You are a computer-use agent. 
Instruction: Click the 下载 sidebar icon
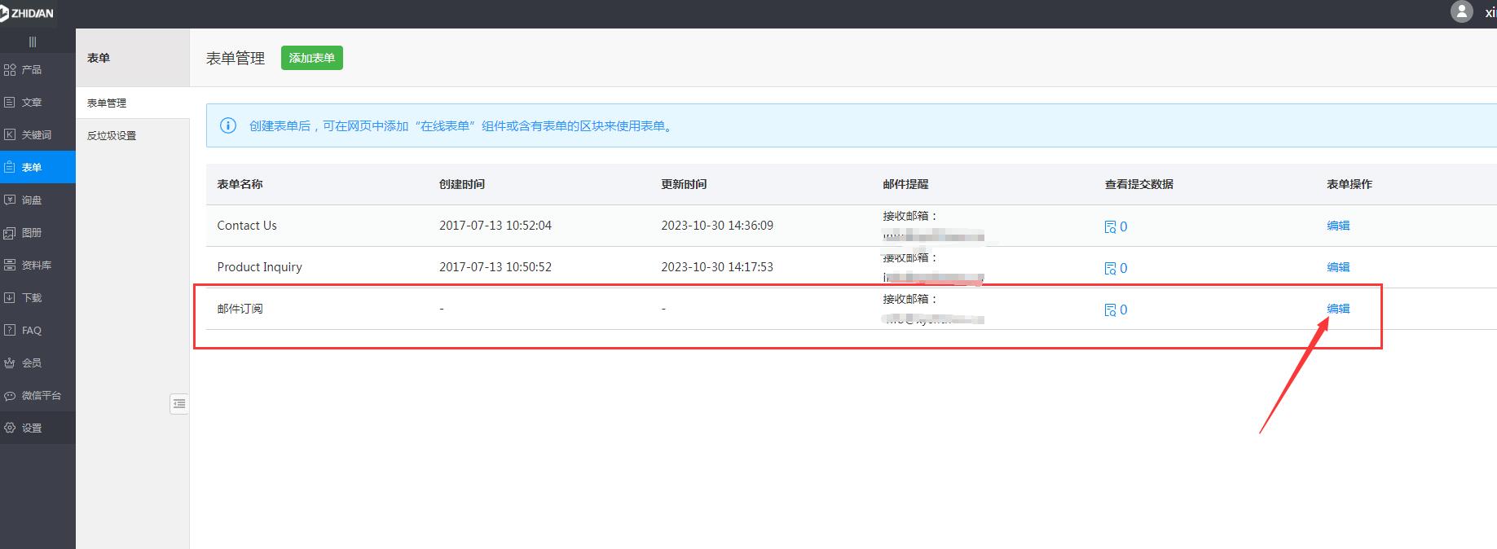tap(10, 298)
